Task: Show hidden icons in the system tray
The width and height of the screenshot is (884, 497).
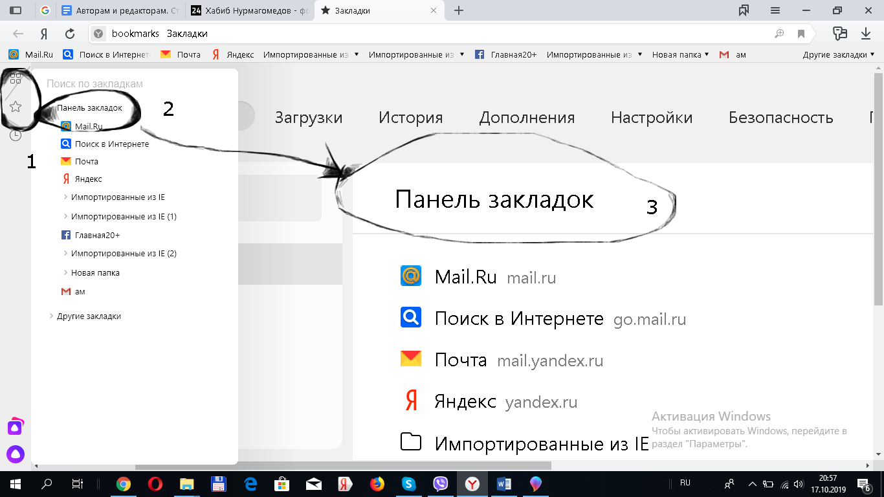Action: [752, 483]
